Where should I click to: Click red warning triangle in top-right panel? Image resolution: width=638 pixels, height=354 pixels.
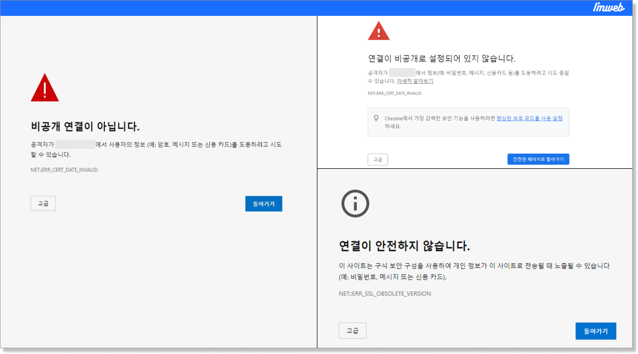click(x=379, y=31)
